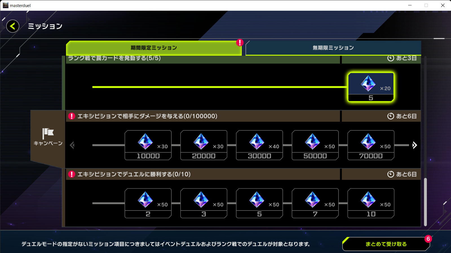Select the 30000 damage x40 gem reward
This screenshot has height=253, width=451.
pos(259,145)
